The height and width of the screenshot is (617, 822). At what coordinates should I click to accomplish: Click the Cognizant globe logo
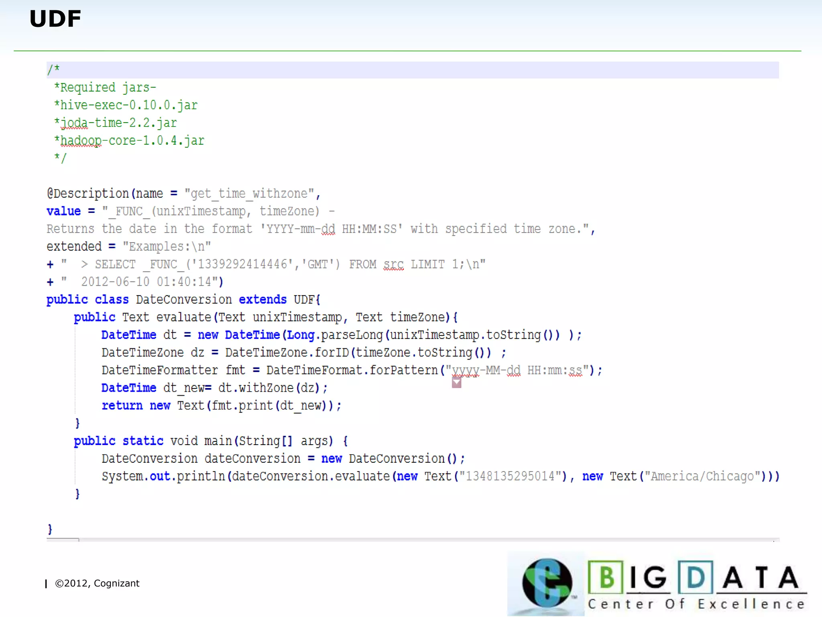547,582
